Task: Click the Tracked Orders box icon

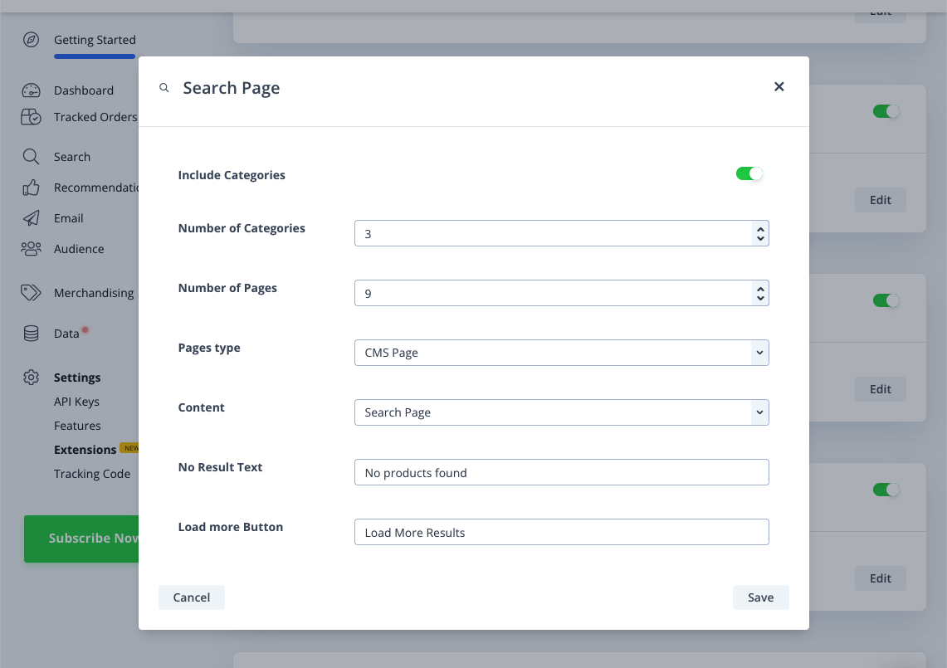Action: 31,117
